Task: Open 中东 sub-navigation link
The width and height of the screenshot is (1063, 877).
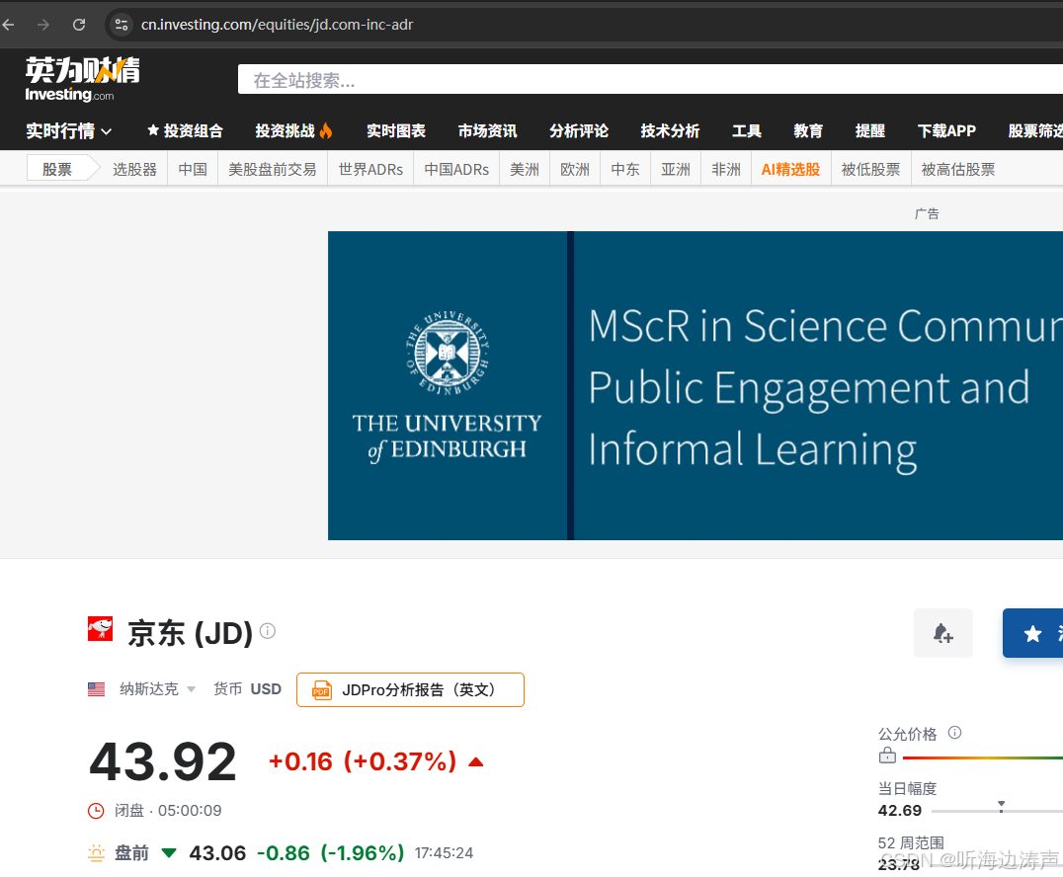Action: 625,170
